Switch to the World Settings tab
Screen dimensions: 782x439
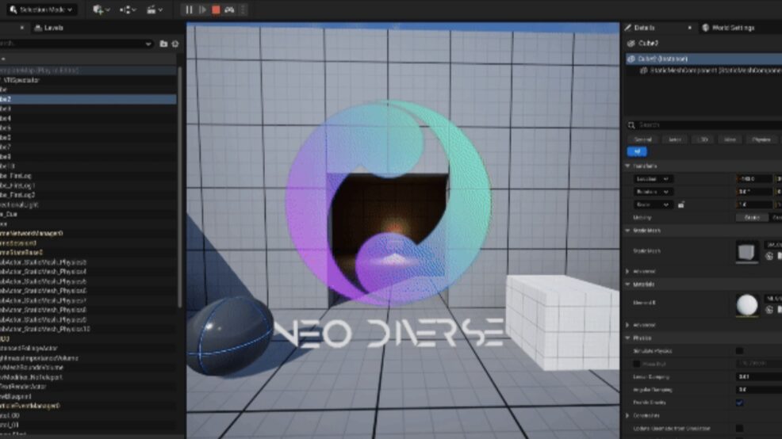(x=730, y=28)
